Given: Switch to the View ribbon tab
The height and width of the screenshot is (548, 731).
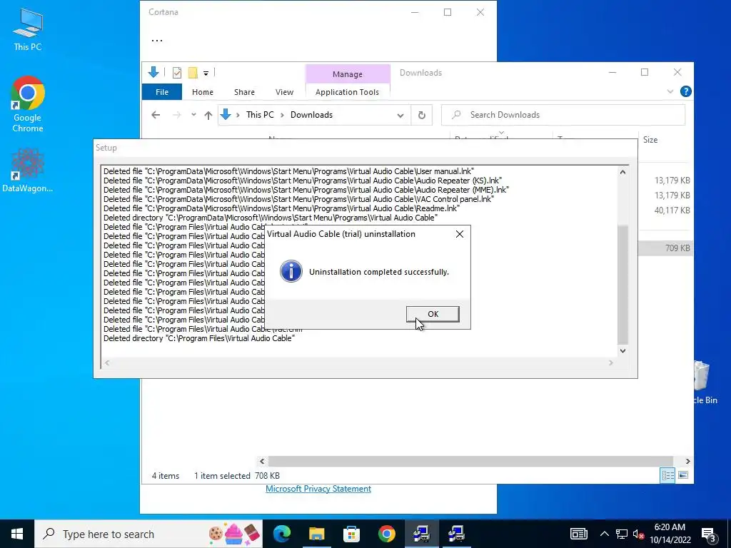Looking at the screenshot, I should coord(284,92).
